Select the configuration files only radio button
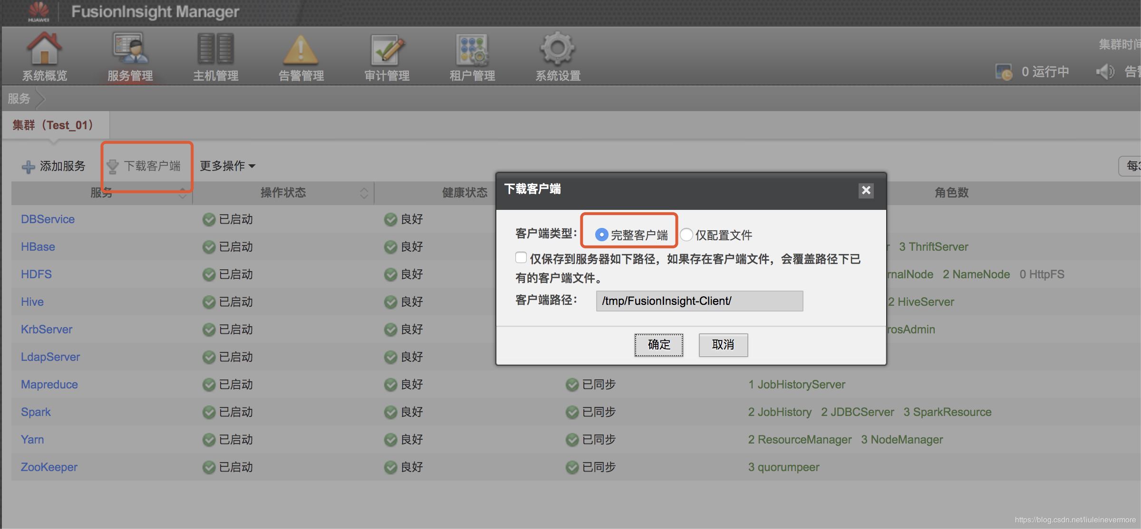 coord(686,235)
